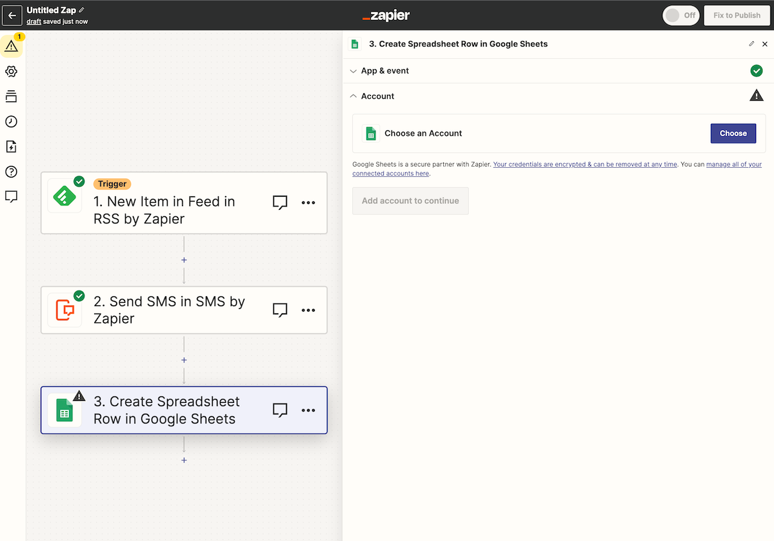The width and height of the screenshot is (774, 541).
Task: Open Zap settings gear icon
Action: pyautogui.click(x=11, y=71)
